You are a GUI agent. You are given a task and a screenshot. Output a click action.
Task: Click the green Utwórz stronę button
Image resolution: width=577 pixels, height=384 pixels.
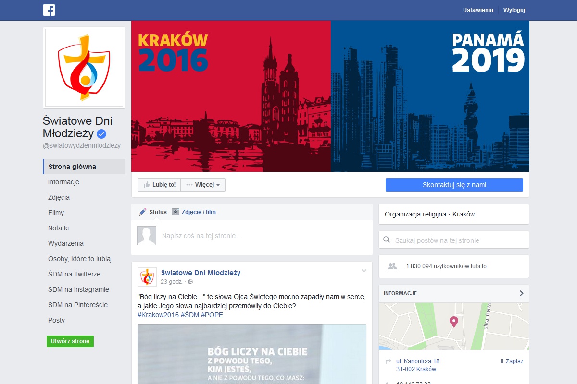70,341
